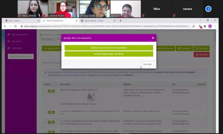
Task: Open the Chrome profile avatar
Action: click(210, 26)
